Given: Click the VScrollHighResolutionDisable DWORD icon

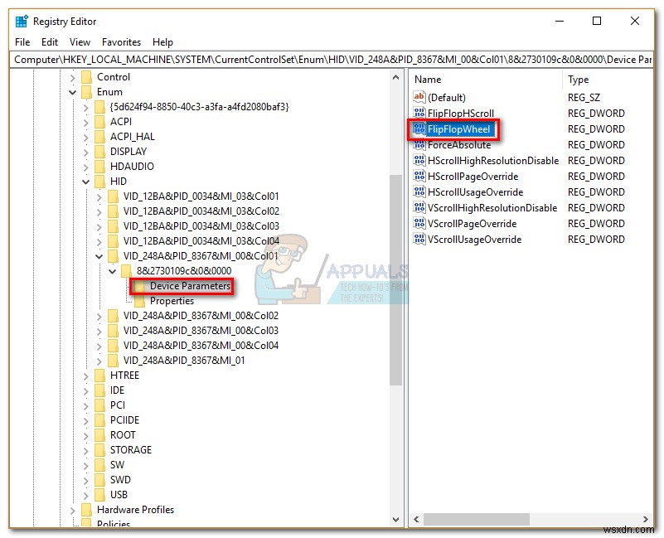Looking at the screenshot, I should (419, 207).
